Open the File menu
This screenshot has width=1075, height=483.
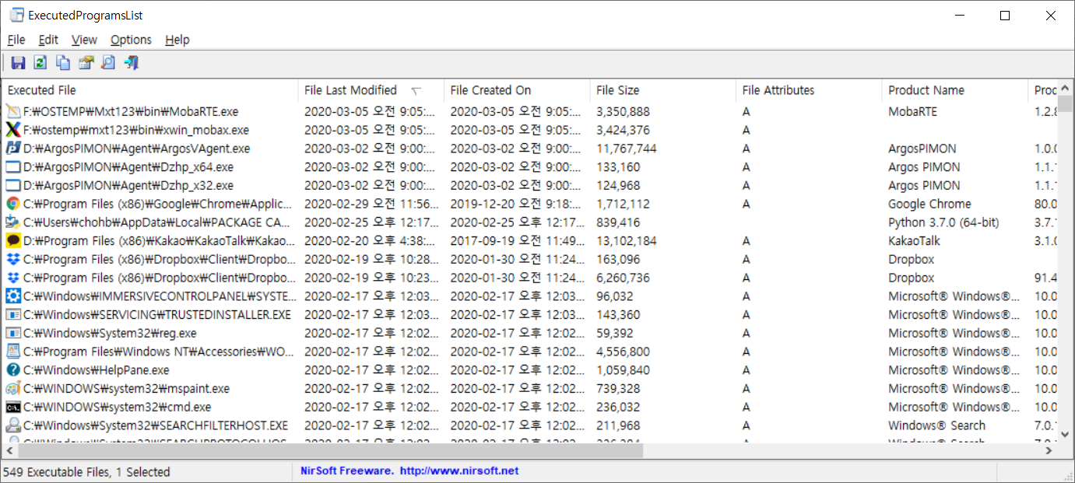point(16,40)
